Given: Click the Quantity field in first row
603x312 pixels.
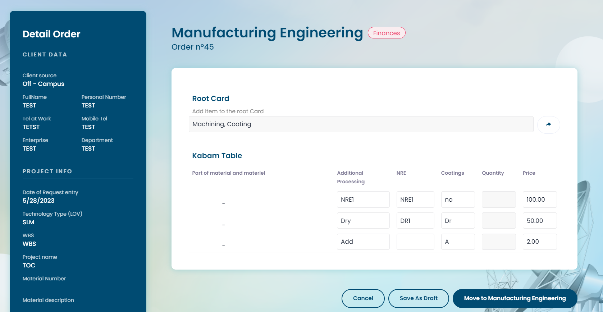Looking at the screenshot, I should (x=498, y=199).
